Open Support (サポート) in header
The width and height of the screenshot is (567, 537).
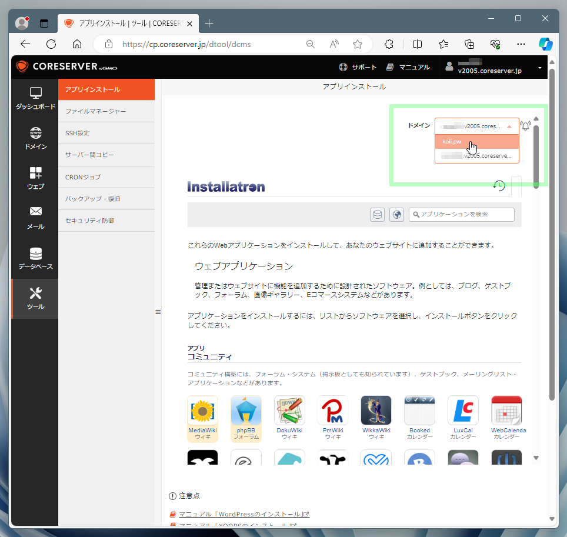[x=358, y=67]
